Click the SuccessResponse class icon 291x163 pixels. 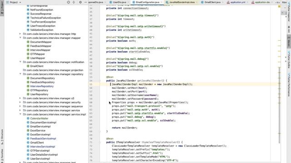[x=28, y=14]
